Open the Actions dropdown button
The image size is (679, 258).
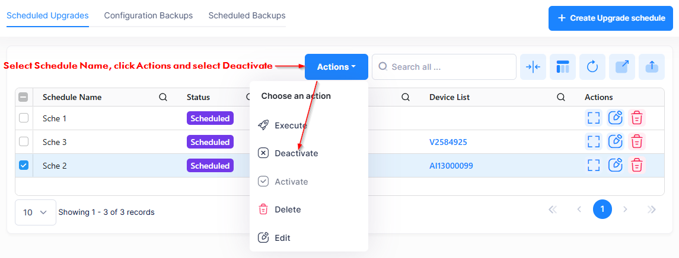tap(336, 67)
